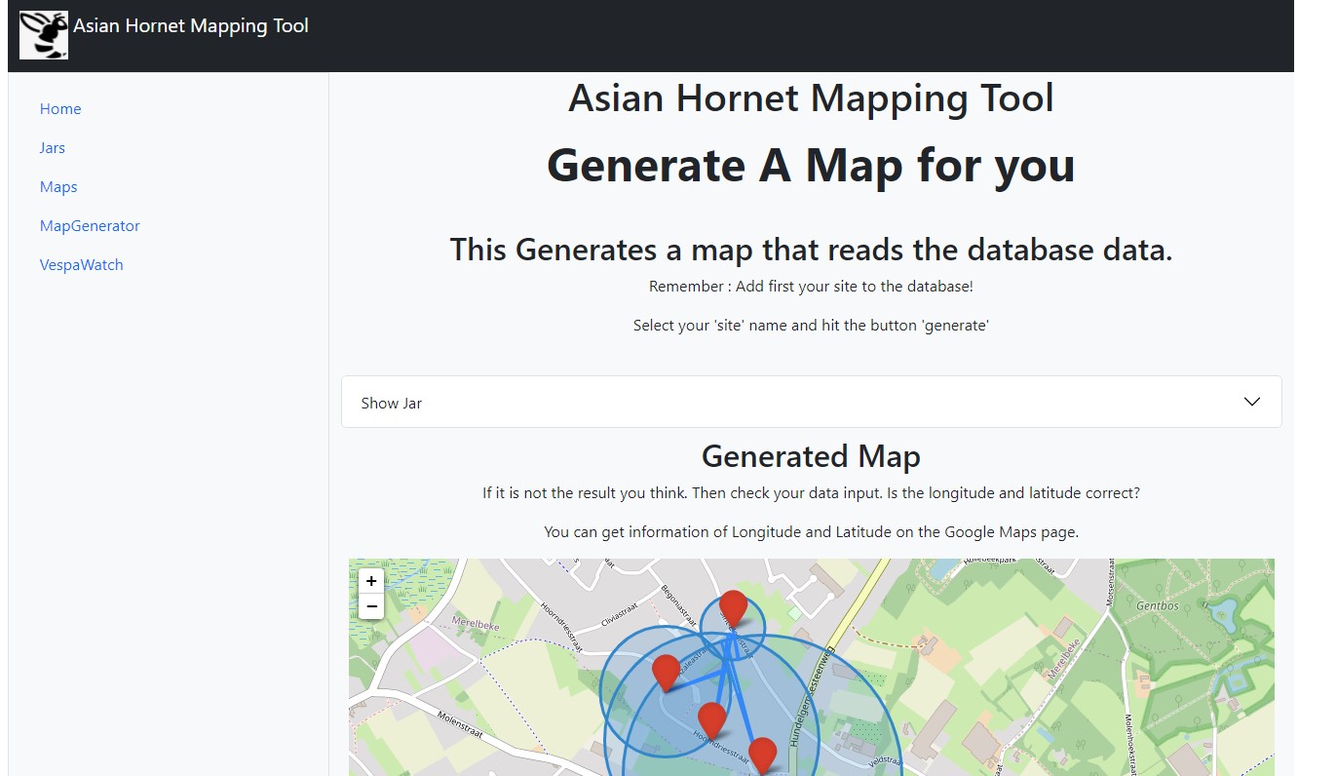
Task: Zoom out the map with the minus button
Action: tap(371, 606)
